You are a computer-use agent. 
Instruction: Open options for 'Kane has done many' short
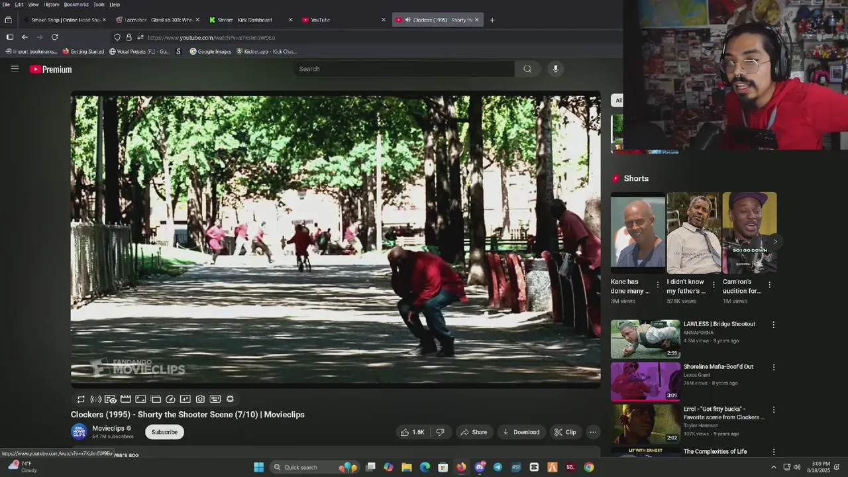(x=657, y=285)
